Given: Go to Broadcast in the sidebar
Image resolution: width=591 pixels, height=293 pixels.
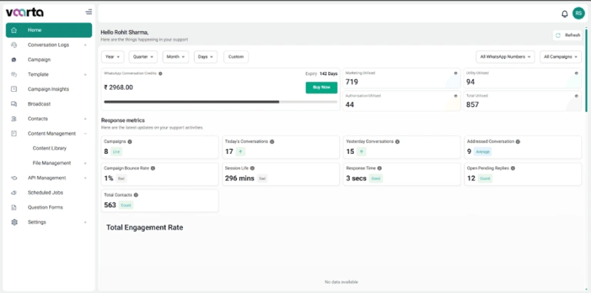Looking at the screenshot, I should point(39,104).
